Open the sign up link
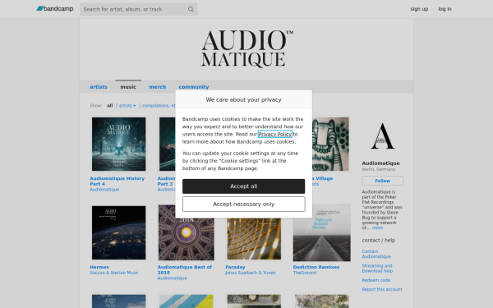493x308 pixels. (x=419, y=9)
